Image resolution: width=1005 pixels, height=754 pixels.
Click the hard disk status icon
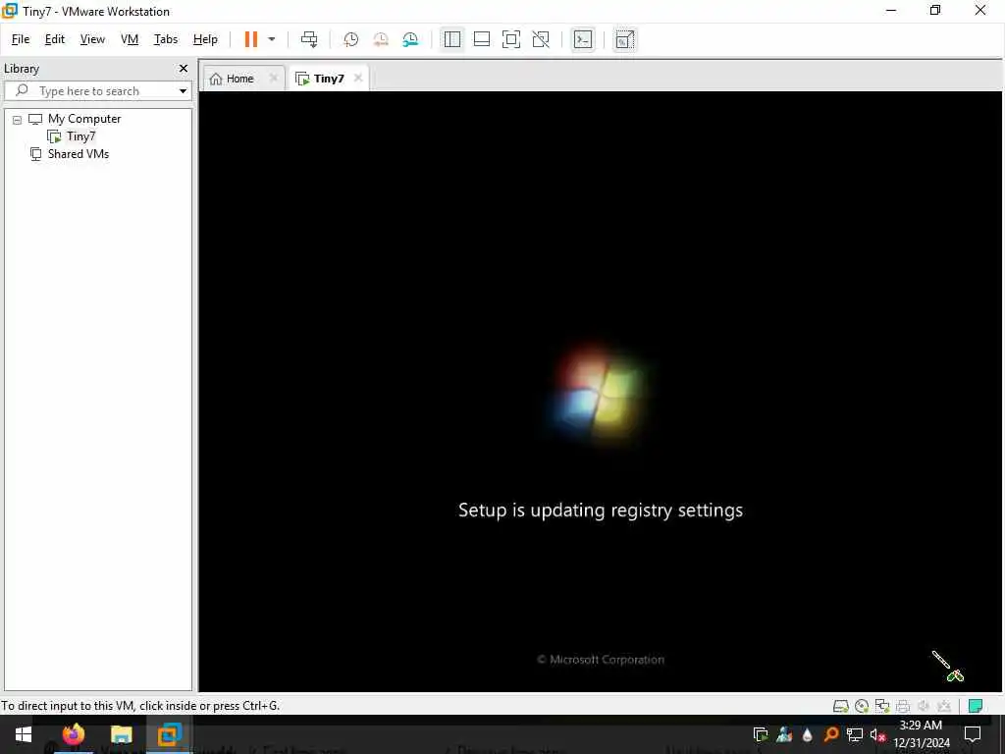840,706
